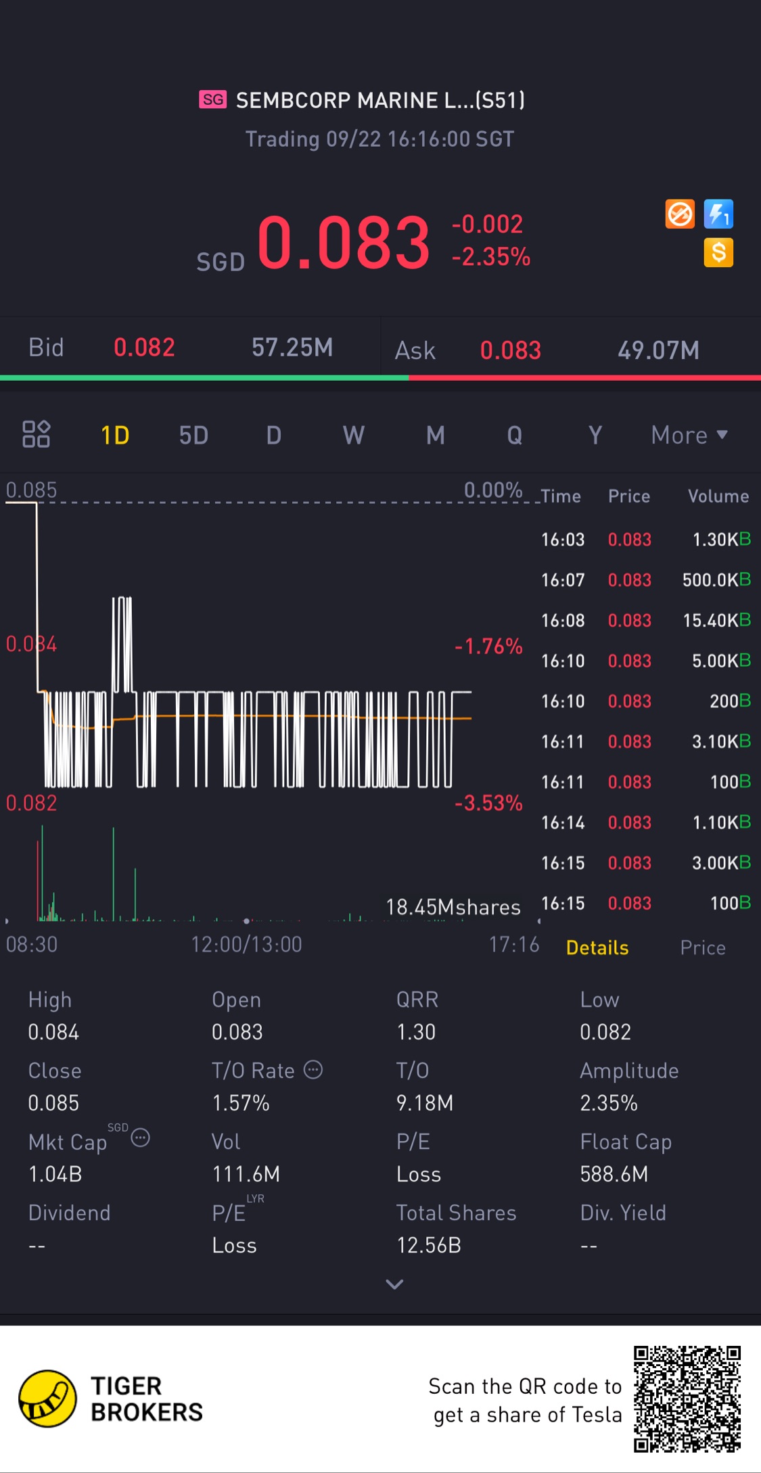Tap the blue lightning quick-trade icon
The height and width of the screenshot is (1473, 761).
(718, 214)
